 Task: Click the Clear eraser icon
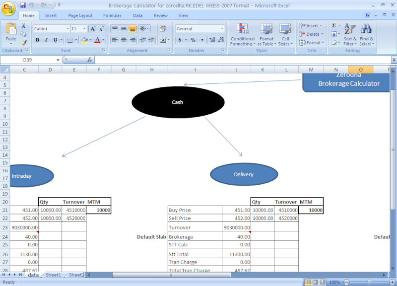point(334,43)
